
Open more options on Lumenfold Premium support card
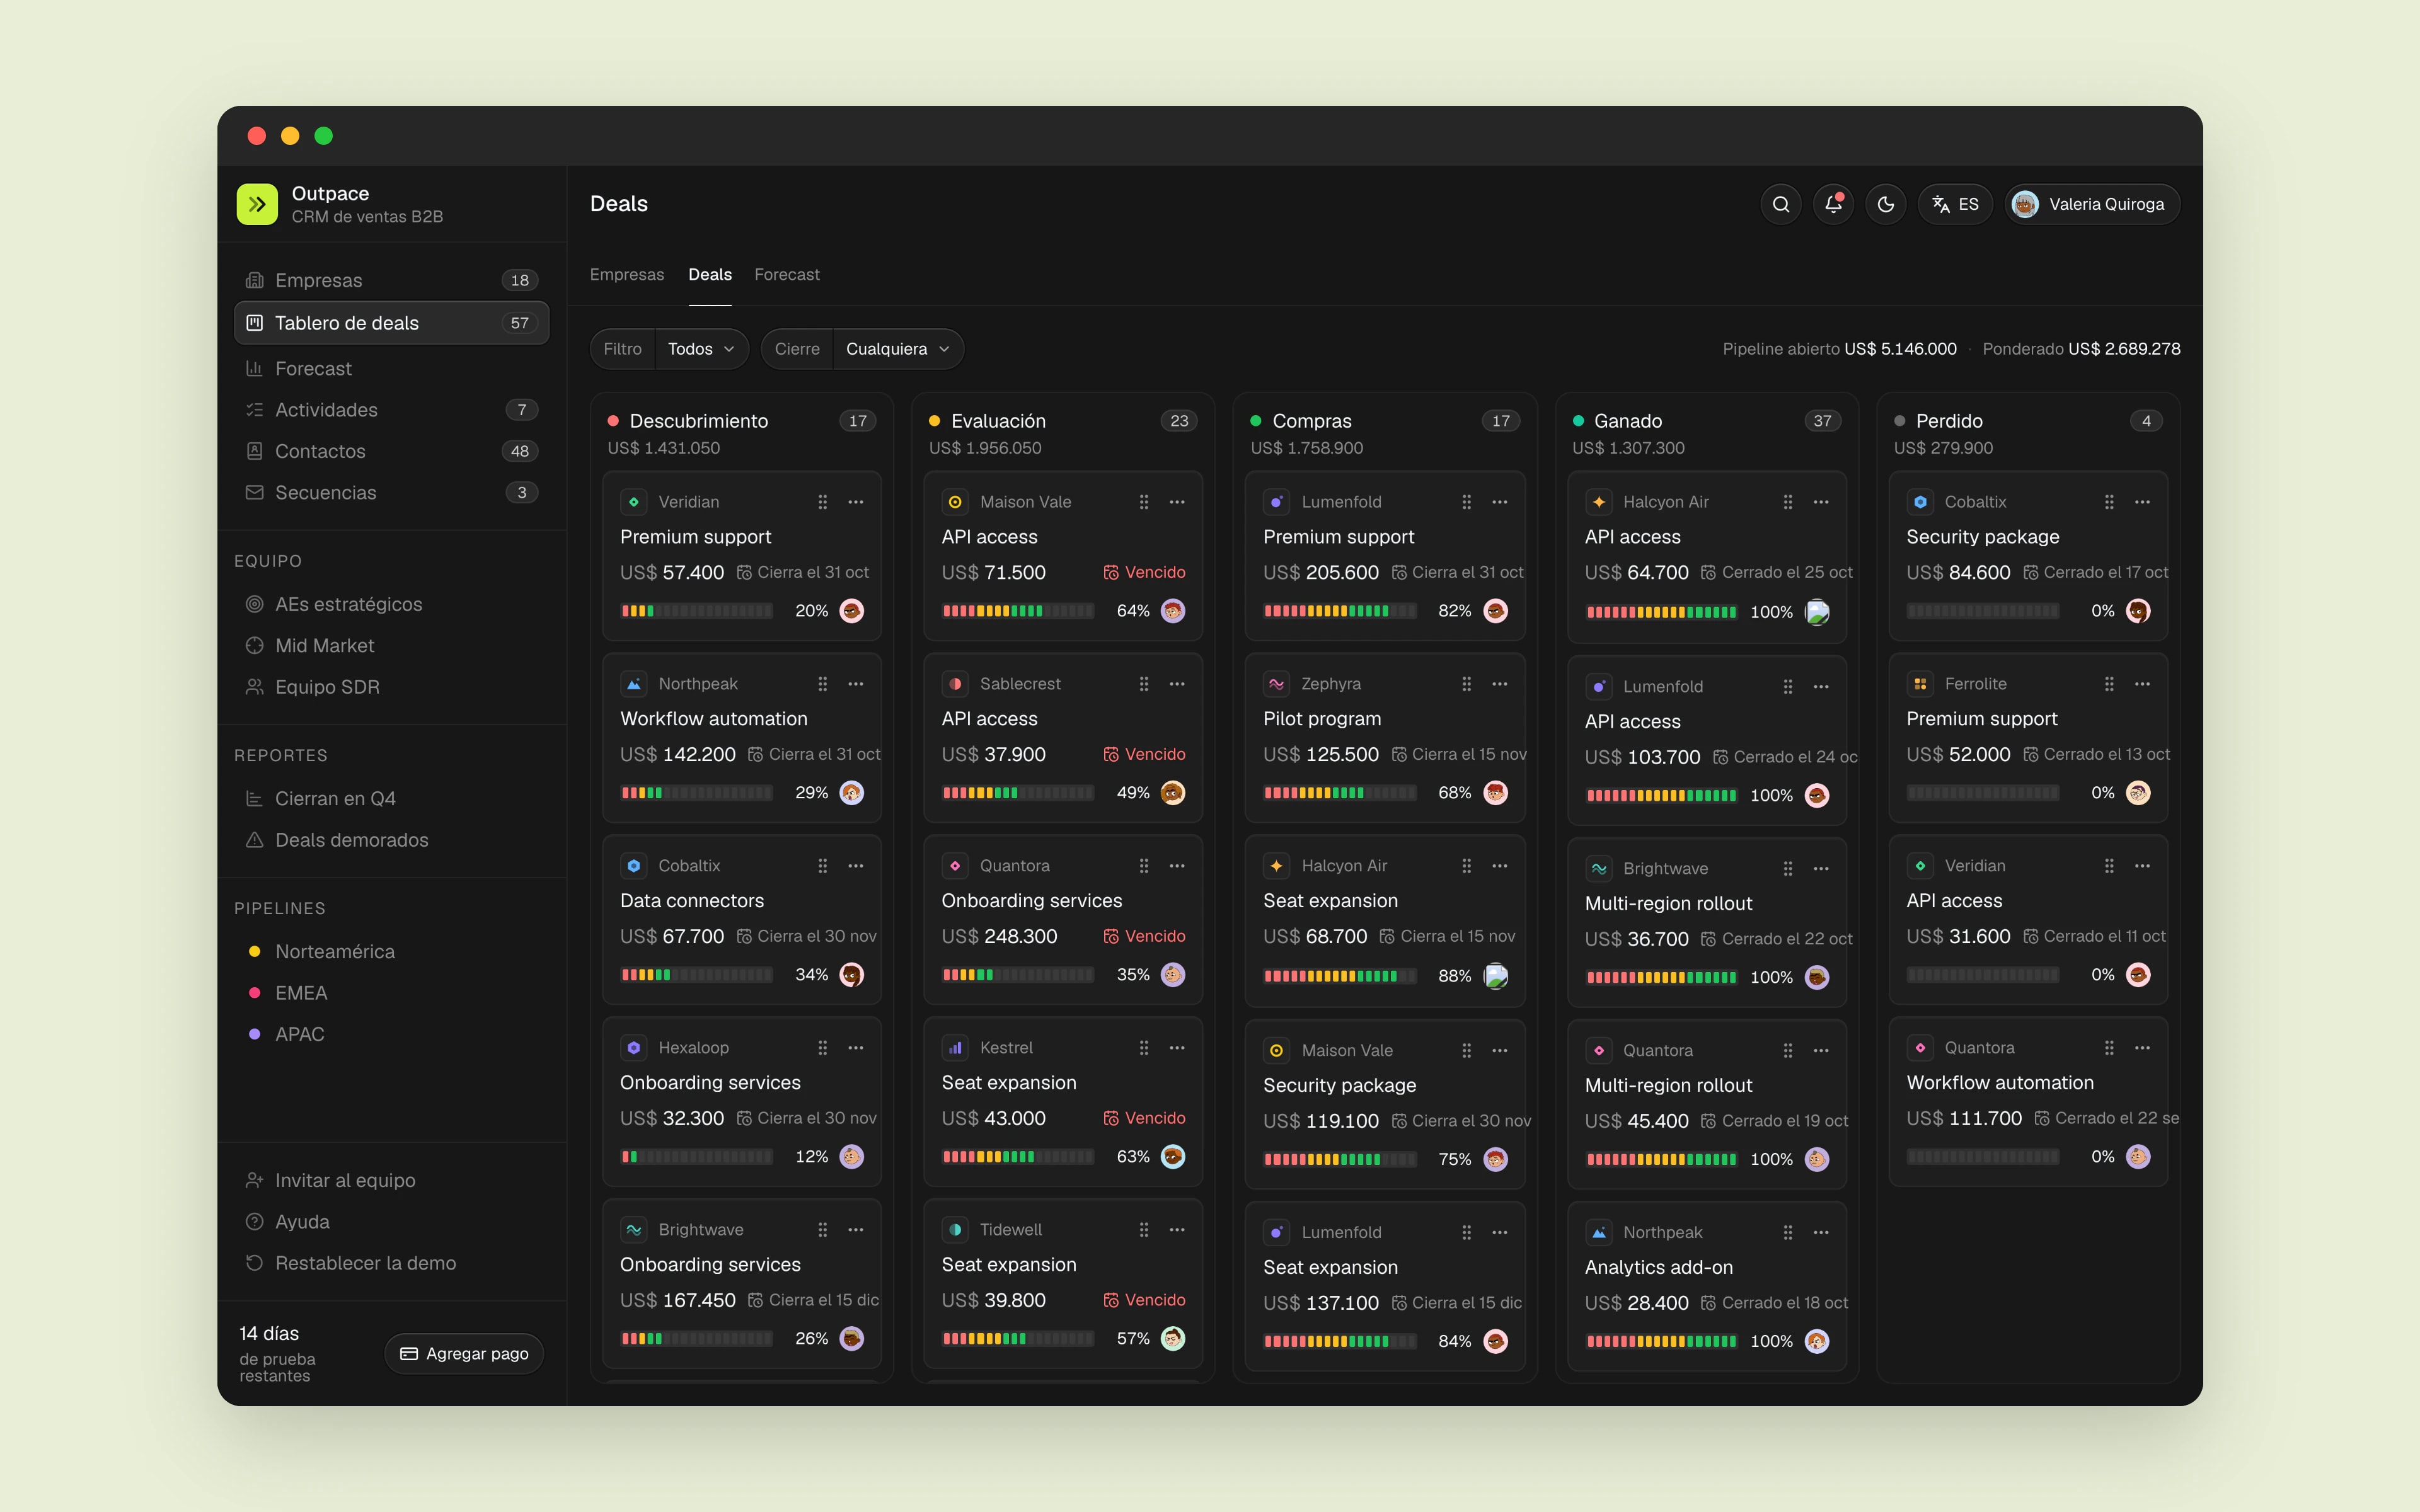click(x=1499, y=502)
